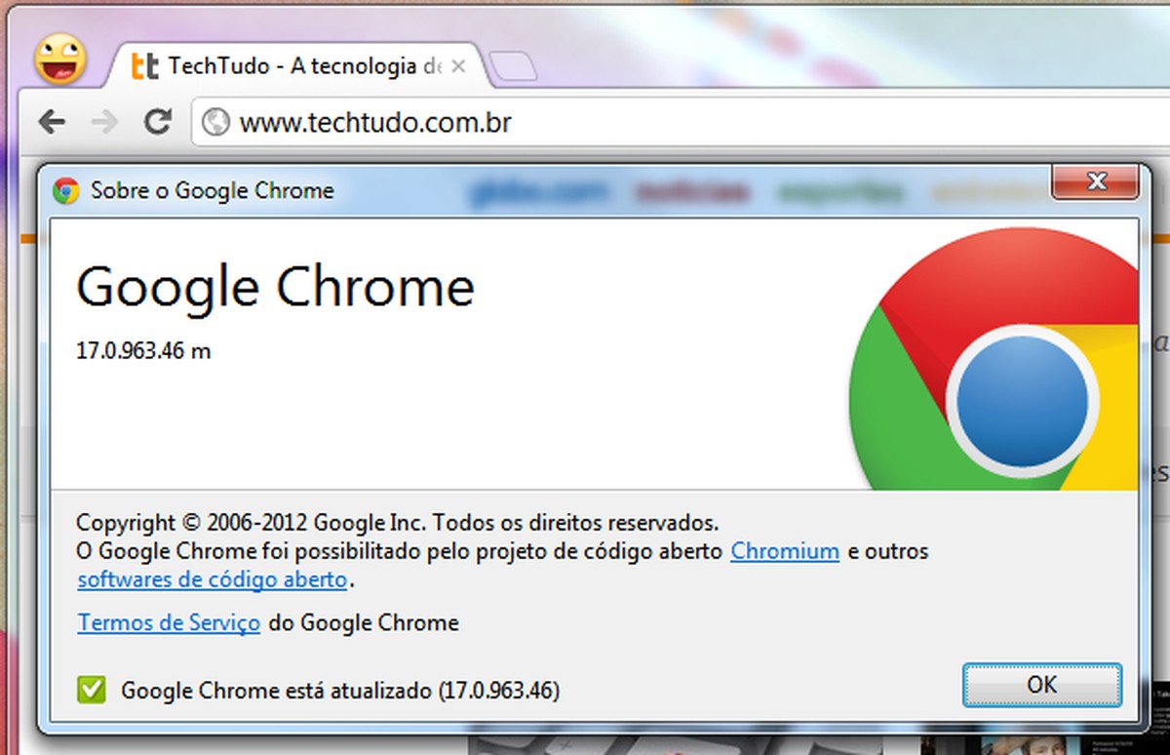The width and height of the screenshot is (1170, 755).
Task: Open a new tab with the new tab button
Action: tap(513, 67)
